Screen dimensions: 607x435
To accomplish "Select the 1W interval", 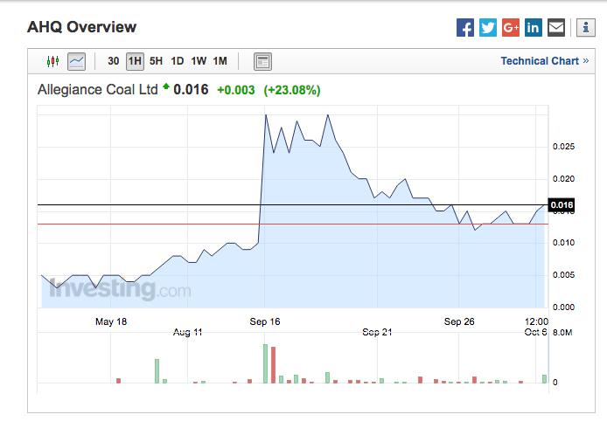I will coord(199,61).
